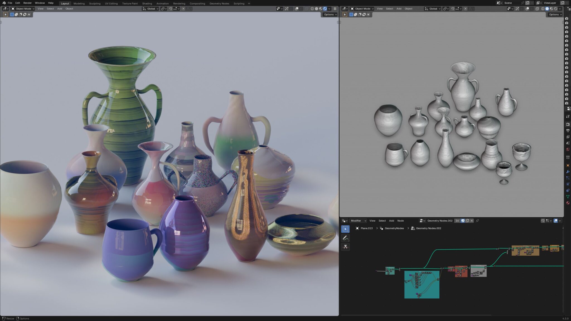Screen dimensions: 571x321
Task: Open Modifier Properties via the wrench icon
Action: point(568,172)
